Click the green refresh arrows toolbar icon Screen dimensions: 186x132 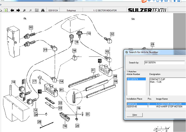pos(6,10)
